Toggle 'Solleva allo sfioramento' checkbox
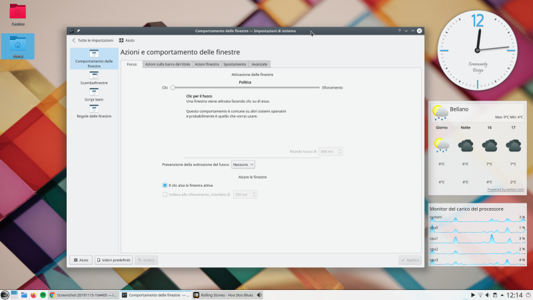 pyautogui.click(x=165, y=195)
